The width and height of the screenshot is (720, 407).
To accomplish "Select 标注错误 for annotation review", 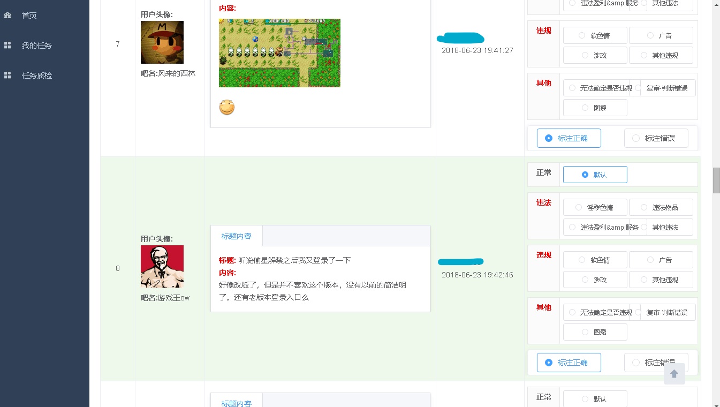I will (x=656, y=363).
